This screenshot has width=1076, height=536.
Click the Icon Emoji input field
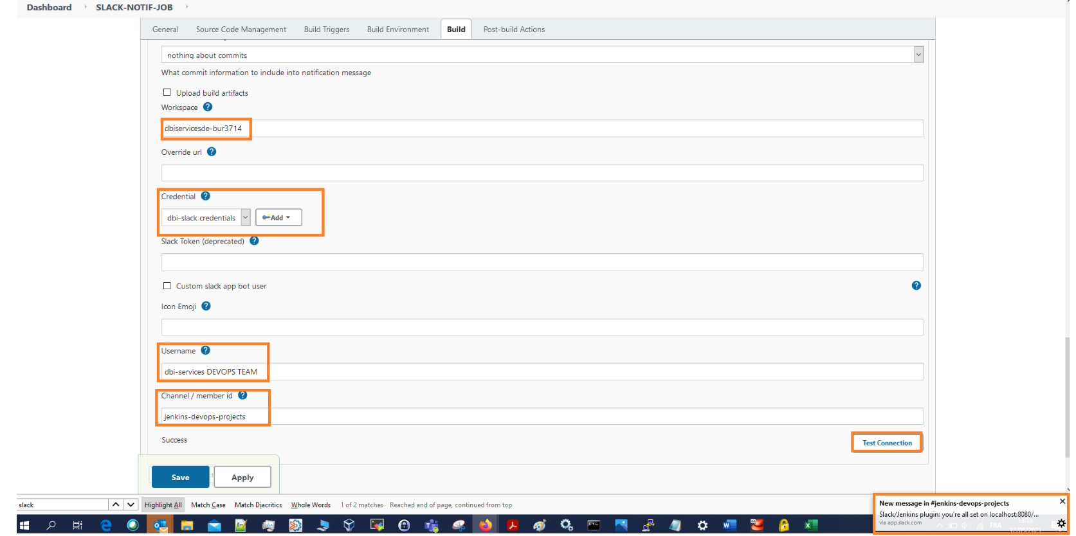(x=542, y=327)
